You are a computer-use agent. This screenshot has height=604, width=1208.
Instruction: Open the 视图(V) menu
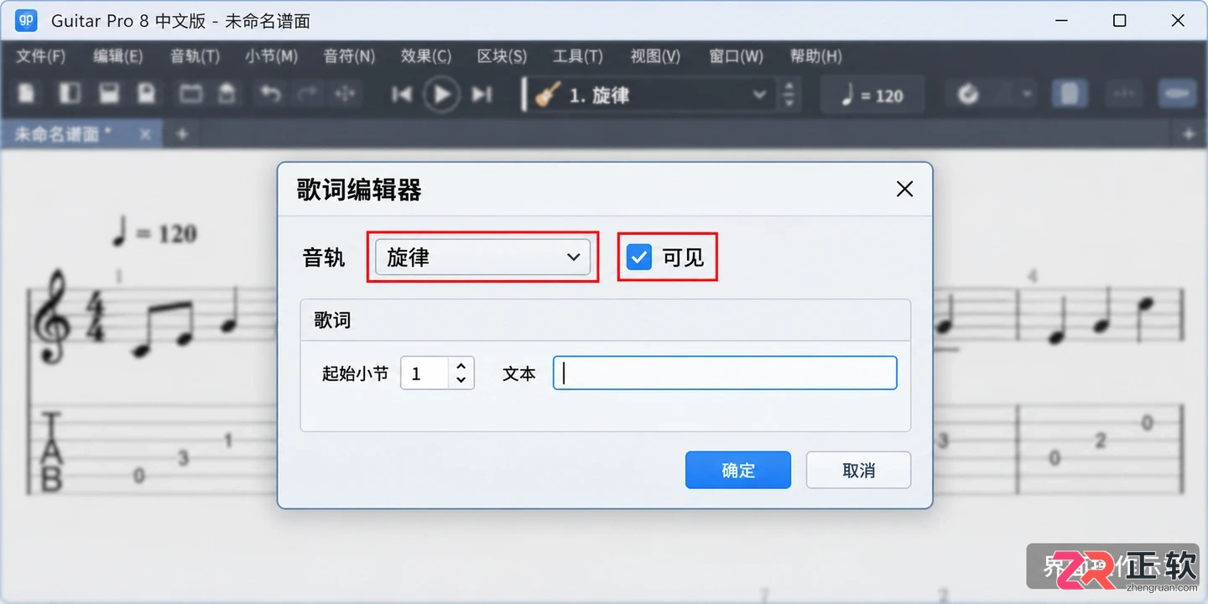click(x=655, y=56)
